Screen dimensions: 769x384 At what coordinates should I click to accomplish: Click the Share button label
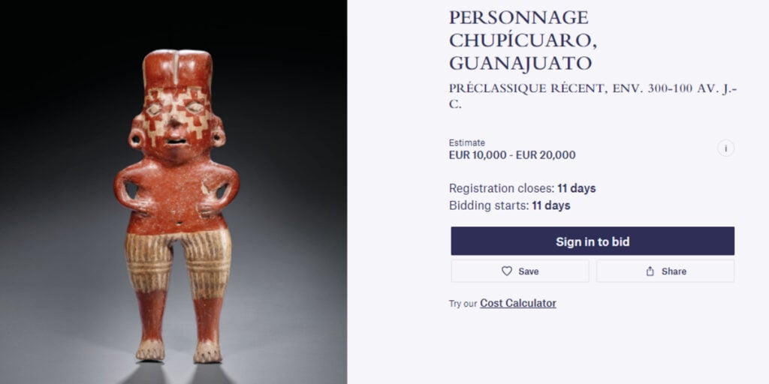674,271
